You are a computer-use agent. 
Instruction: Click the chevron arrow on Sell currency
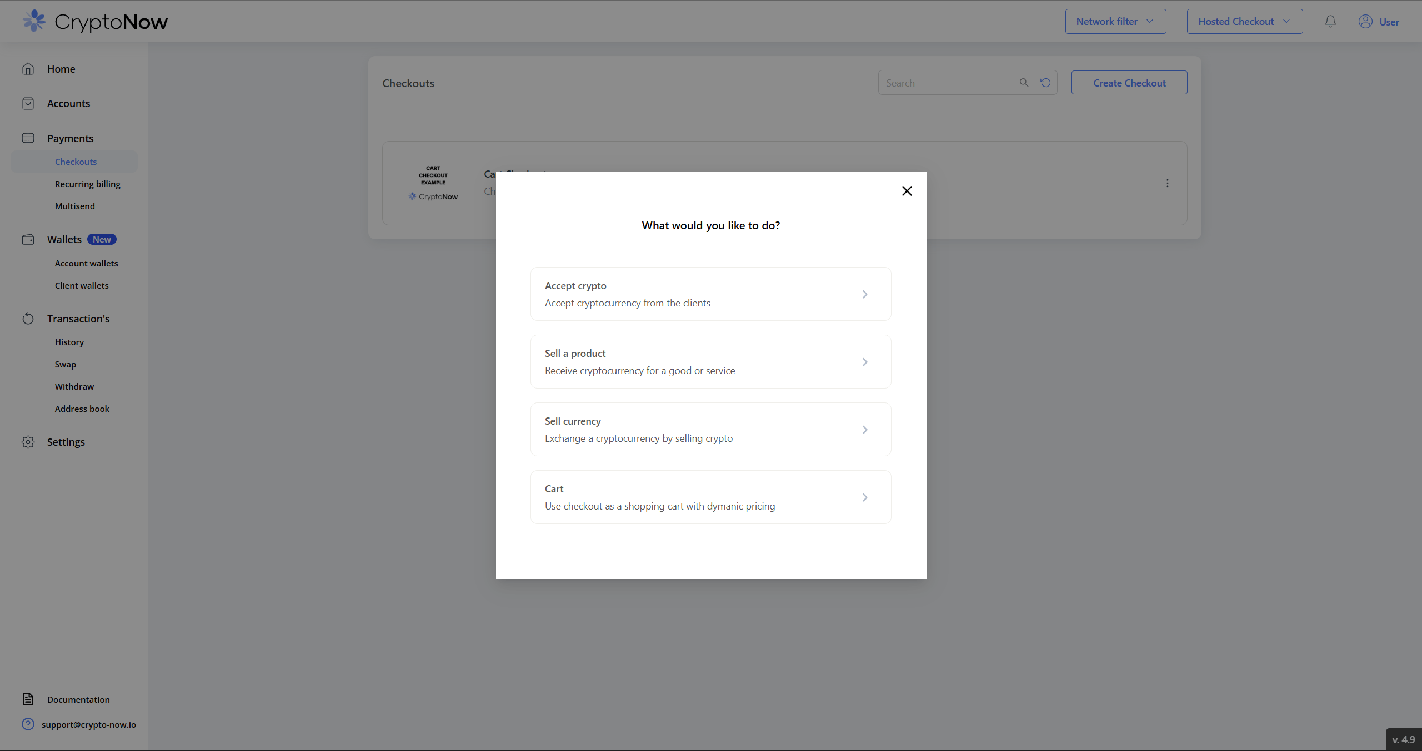(865, 430)
